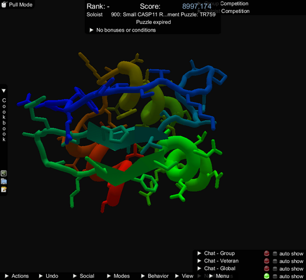This screenshot has height=280, width=306.
Task: Click the score value 8997.174
Action: click(x=197, y=6)
